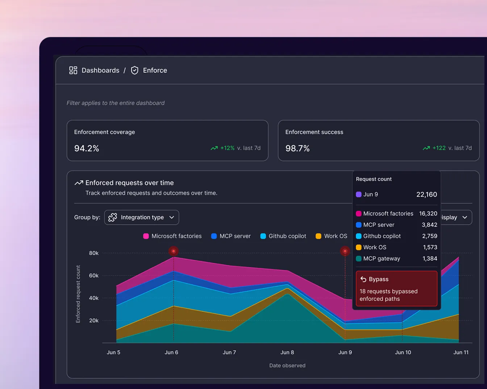Click the 98.7% success value
The height and width of the screenshot is (389, 487).
tap(297, 148)
